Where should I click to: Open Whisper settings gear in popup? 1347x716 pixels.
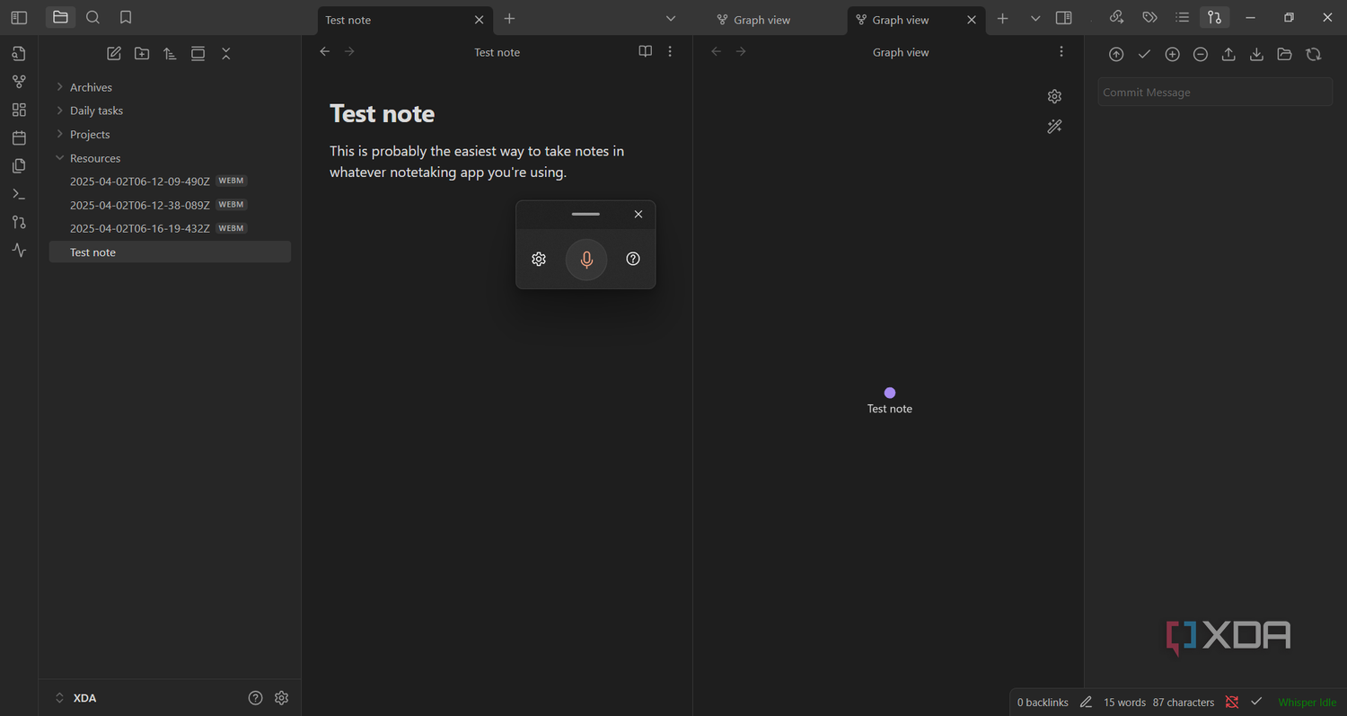(539, 259)
